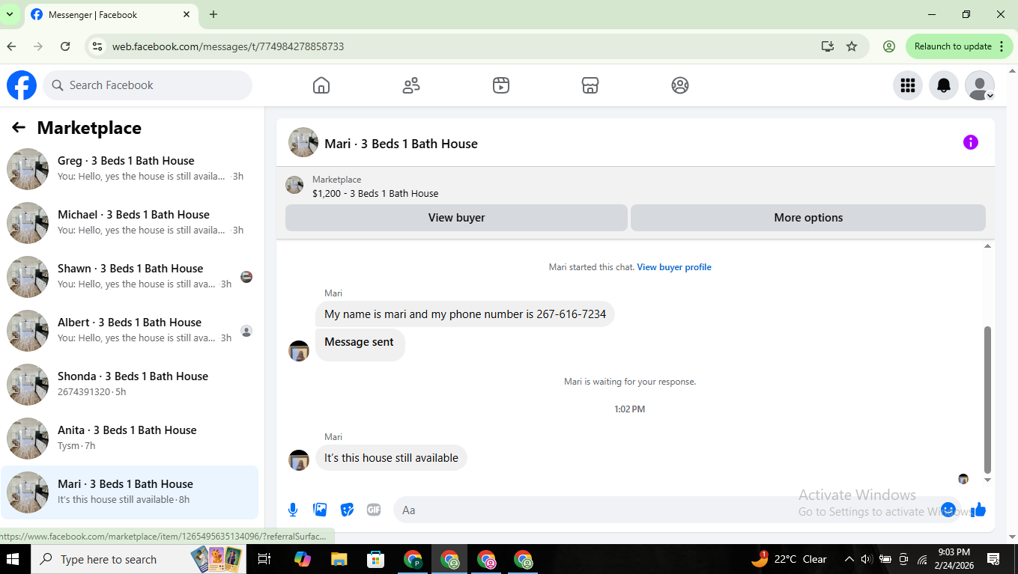The height and width of the screenshot is (574, 1018).
Task: Open Chrome profile icon
Action: point(889,46)
